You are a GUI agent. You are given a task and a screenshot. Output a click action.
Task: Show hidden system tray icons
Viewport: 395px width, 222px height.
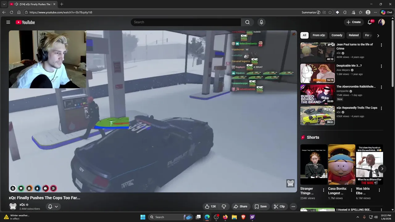coord(358,217)
